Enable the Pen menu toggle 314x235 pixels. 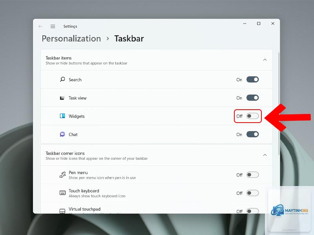[x=252, y=175]
